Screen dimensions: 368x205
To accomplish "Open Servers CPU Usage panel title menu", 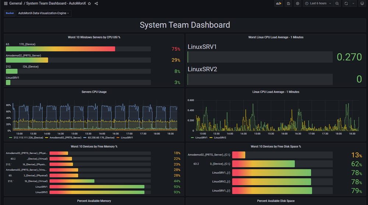I will [x=94, y=92].
